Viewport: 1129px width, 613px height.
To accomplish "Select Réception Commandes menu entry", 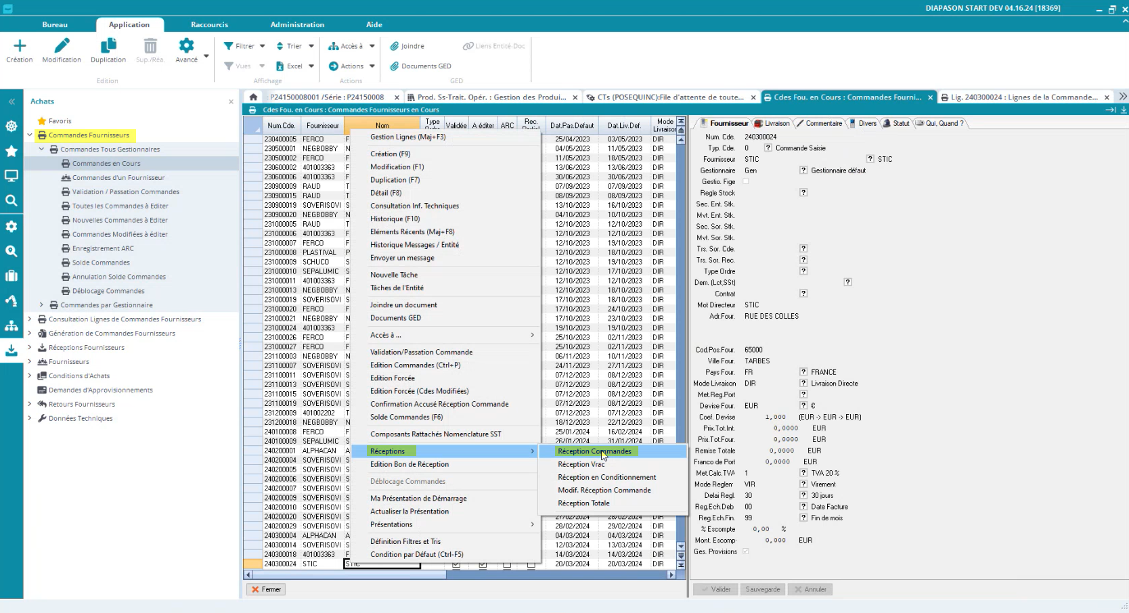I will [x=594, y=451].
